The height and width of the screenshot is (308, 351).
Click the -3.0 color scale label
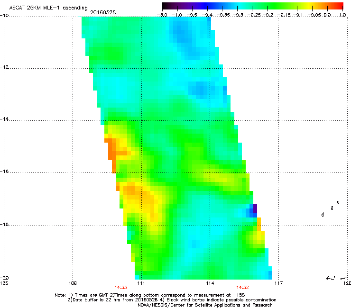pos(162,15)
